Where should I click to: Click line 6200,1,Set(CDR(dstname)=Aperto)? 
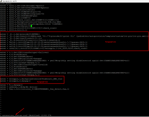click(22, 6)
